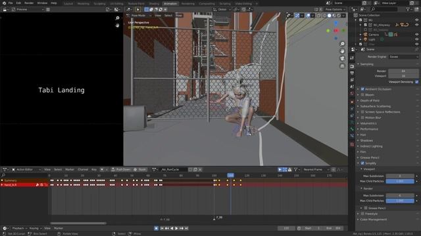Open the Keying popover
This screenshot has height=236, width=421.
[x=35, y=228]
